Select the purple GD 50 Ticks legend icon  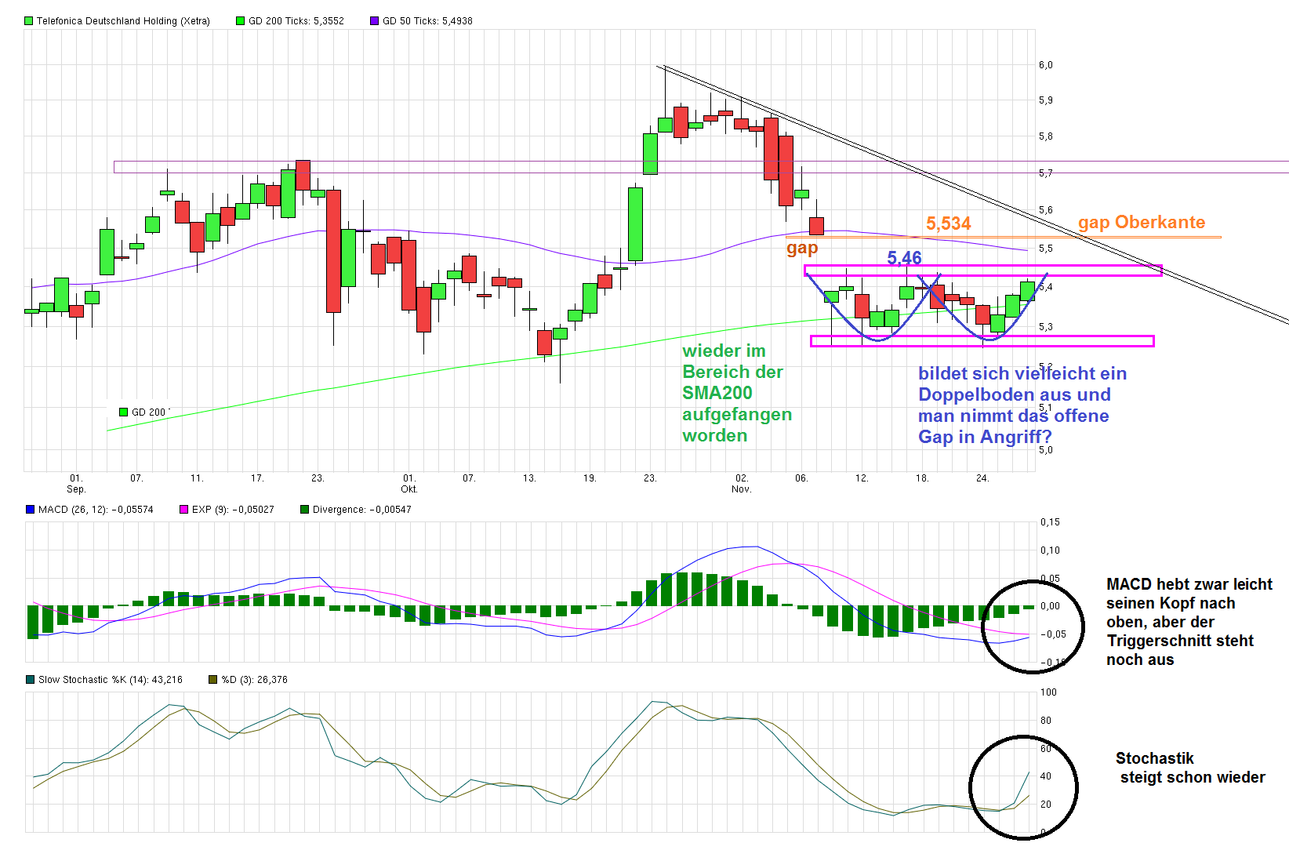pyautogui.click(x=374, y=21)
